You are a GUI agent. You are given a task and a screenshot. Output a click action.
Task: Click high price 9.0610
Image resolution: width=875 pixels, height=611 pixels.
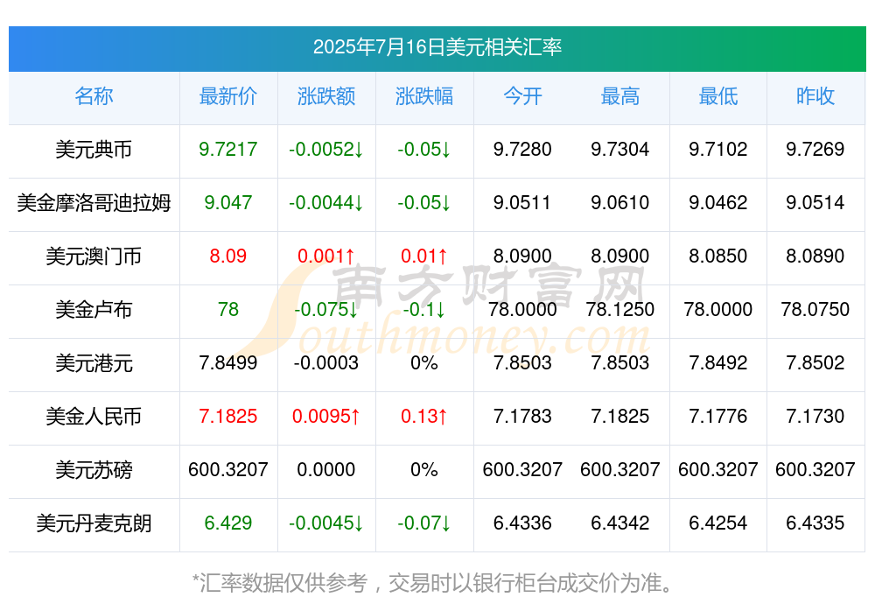coord(620,202)
